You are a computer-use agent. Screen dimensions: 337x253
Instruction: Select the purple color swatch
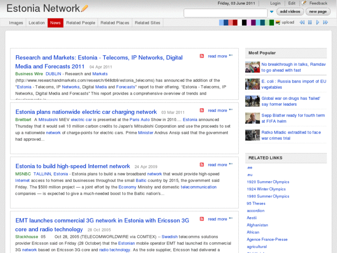tap(254, 23)
